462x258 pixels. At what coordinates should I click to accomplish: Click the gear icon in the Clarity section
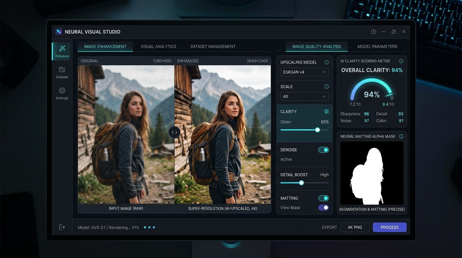326,112
